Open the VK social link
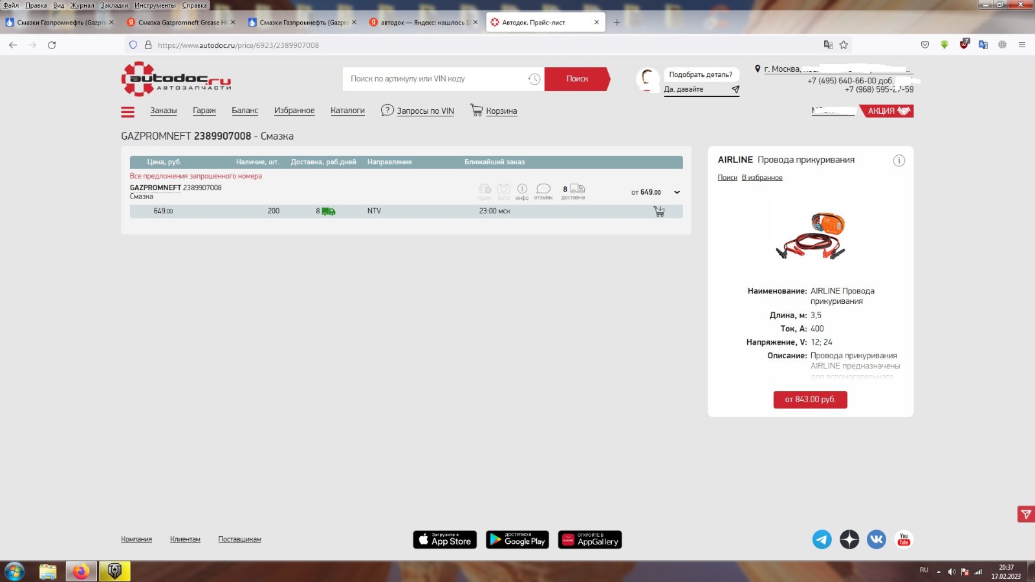The width and height of the screenshot is (1035, 582). coord(877,539)
